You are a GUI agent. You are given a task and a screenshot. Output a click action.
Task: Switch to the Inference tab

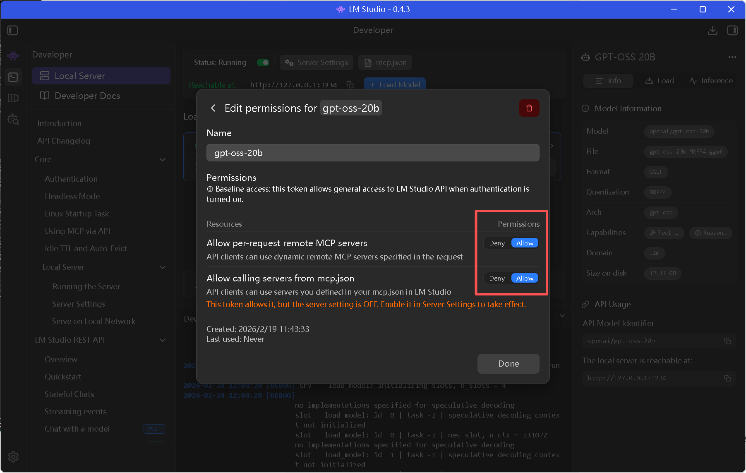[711, 81]
